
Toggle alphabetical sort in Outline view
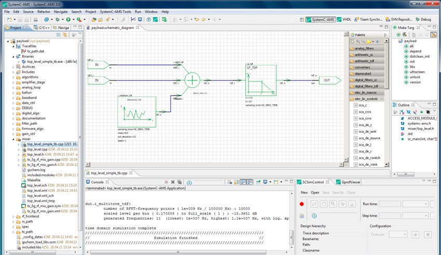pyautogui.click(x=402, y=112)
